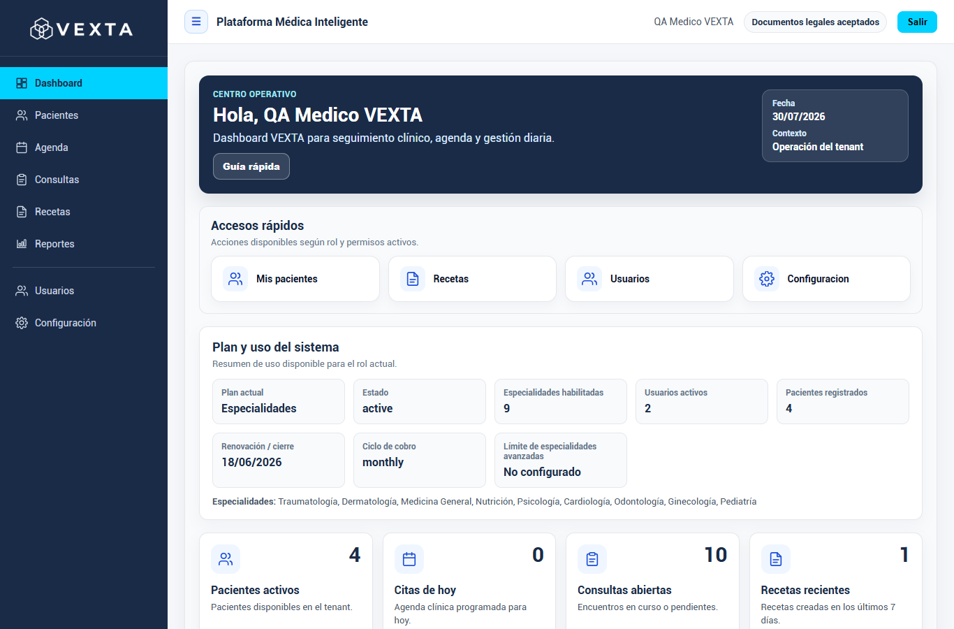Click the Dashboard grid icon in sidebar
Viewport: 954px width, 629px height.
pyautogui.click(x=22, y=83)
